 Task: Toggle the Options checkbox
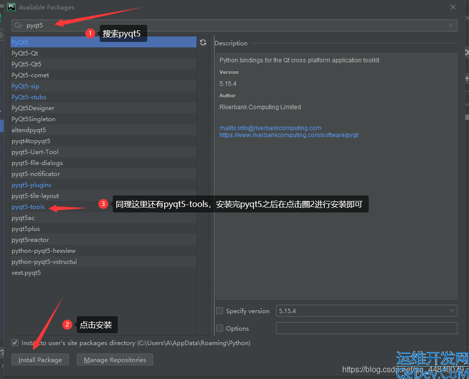[220, 328]
